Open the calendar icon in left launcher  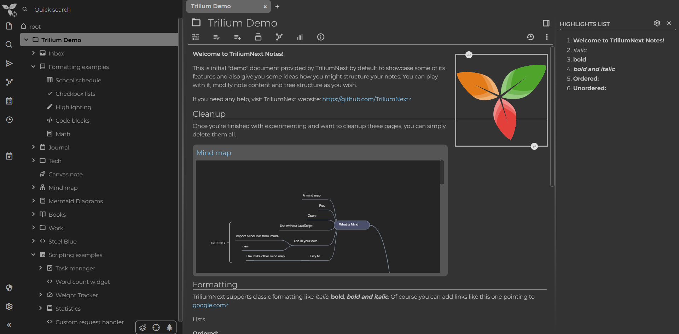[9, 101]
